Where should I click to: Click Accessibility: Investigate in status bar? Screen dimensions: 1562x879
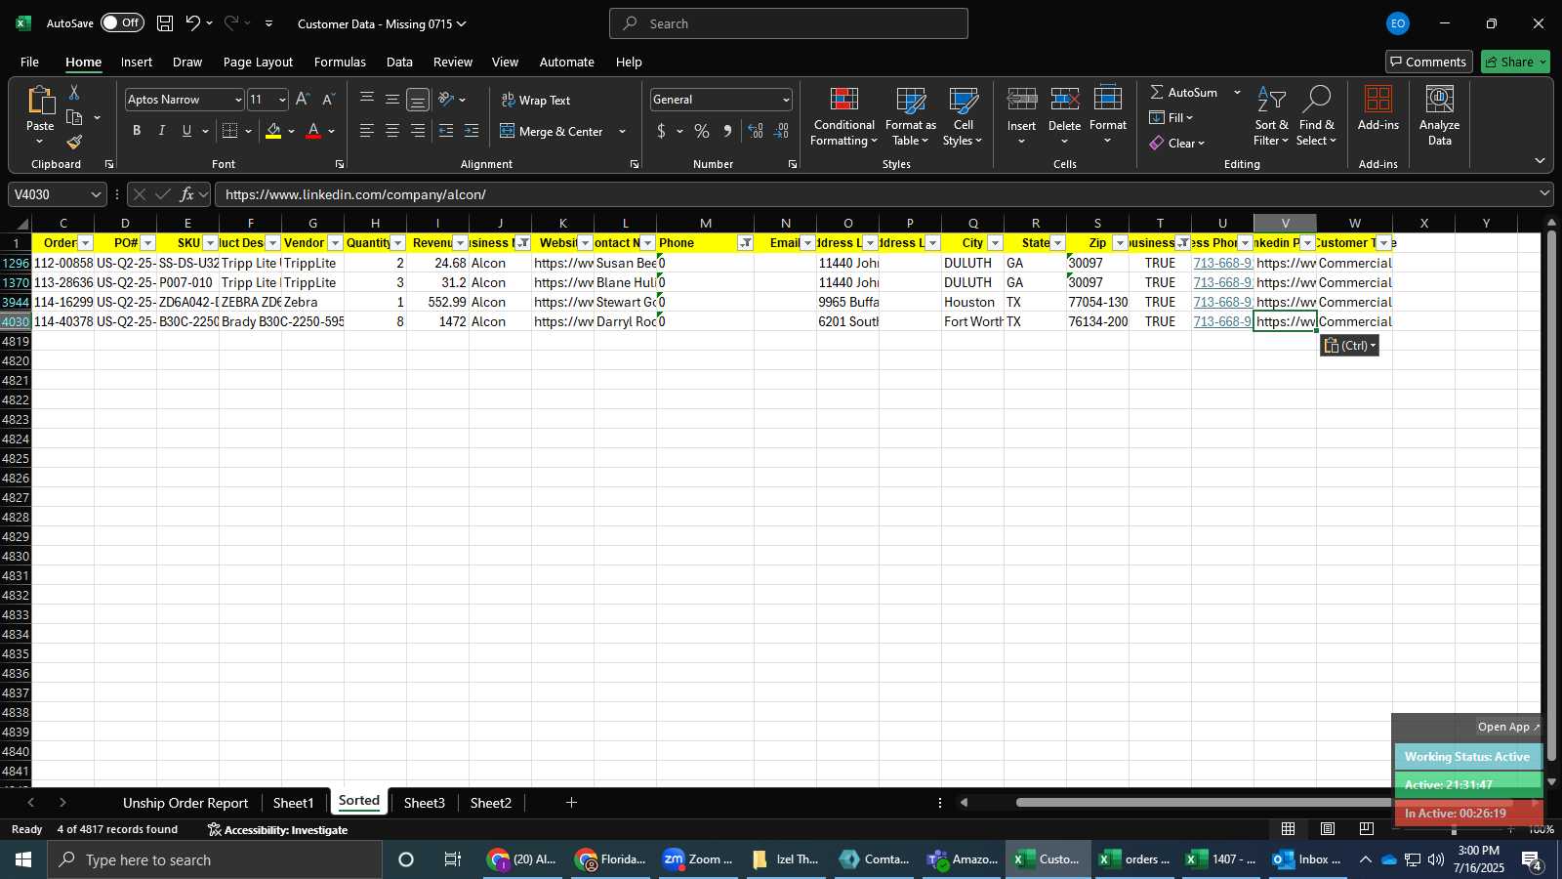click(x=278, y=829)
